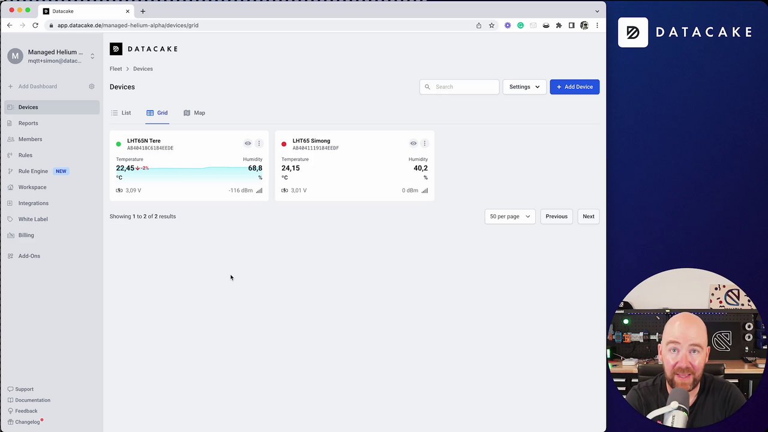
Task: Toggle eye icon on LHT65N Tere card
Action: tap(248, 143)
